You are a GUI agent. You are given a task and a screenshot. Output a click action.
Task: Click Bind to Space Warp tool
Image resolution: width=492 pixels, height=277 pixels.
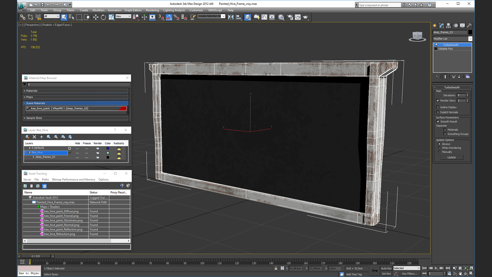click(x=38, y=17)
